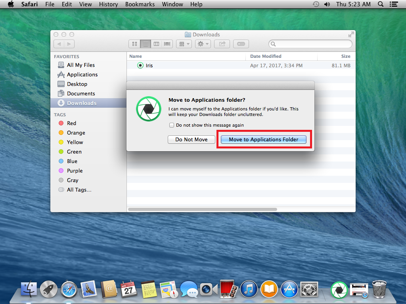Sort by the Size column header
This screenshot has height=304, width=406.
336,56
